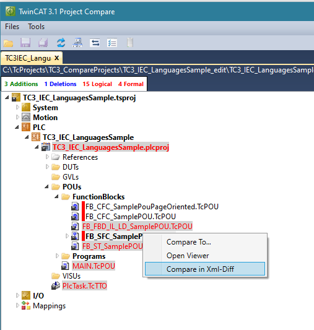The image size is (314, 330).
Task: Click the Open folder toolbar icon
Action: click(9, 43)
